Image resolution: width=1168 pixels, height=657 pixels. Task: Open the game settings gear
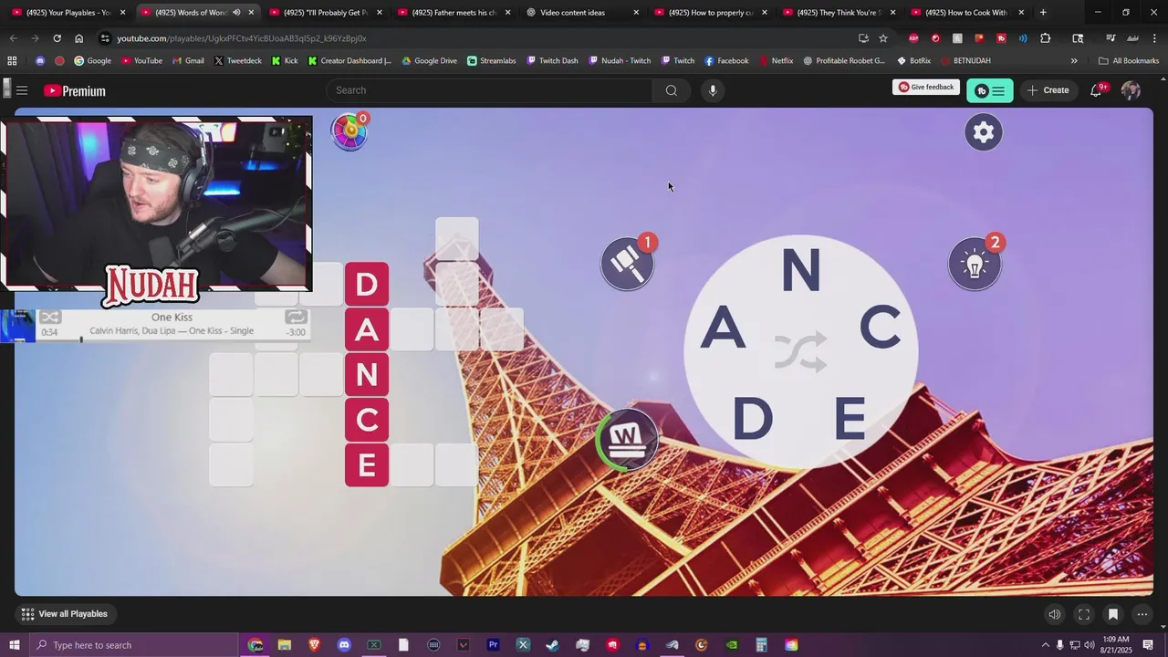[x=984, y=132]
